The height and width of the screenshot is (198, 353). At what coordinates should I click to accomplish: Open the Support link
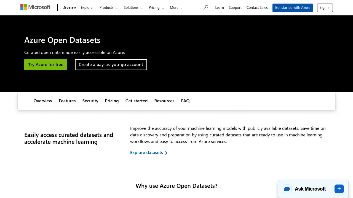click(235, 8)
